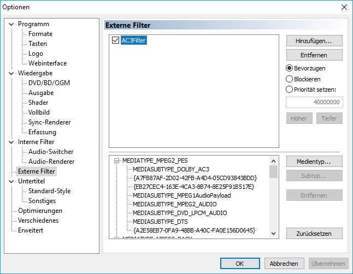This screenshot has width=353, height=274.
Task: Open the Vollbild settings page
Action: (39, 112)
